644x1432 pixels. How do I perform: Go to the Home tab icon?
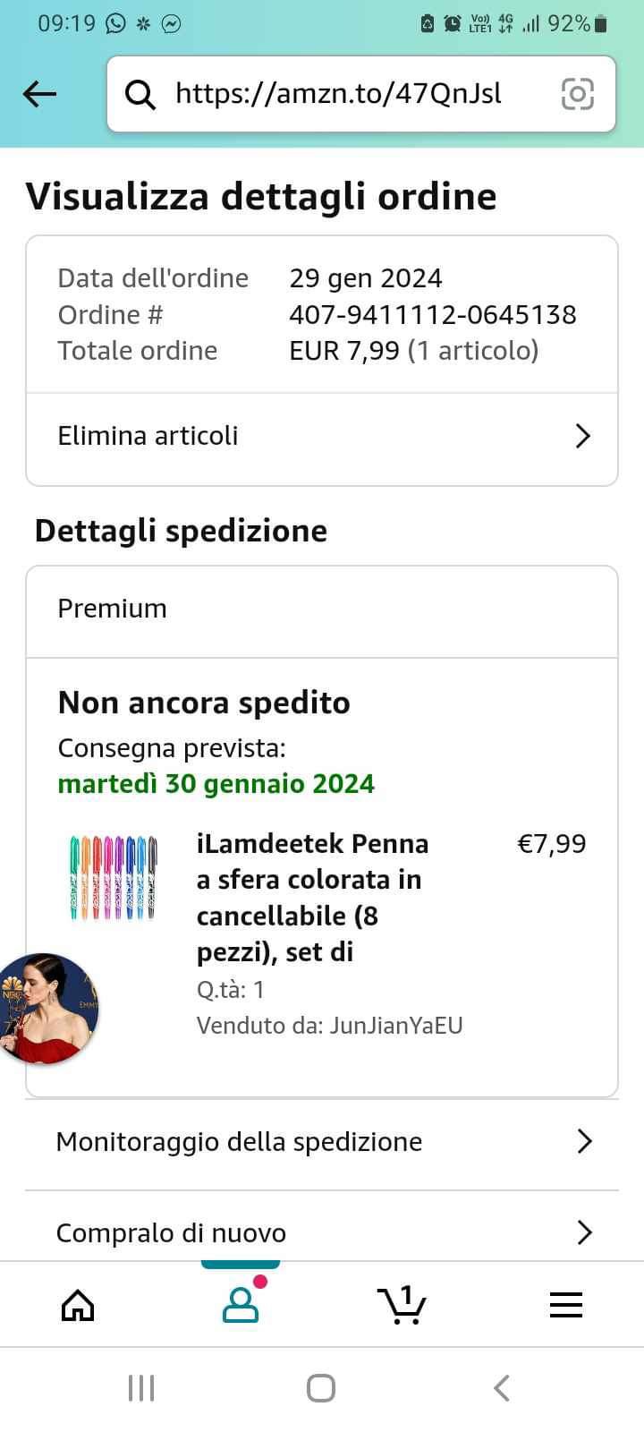(78, 1305)
